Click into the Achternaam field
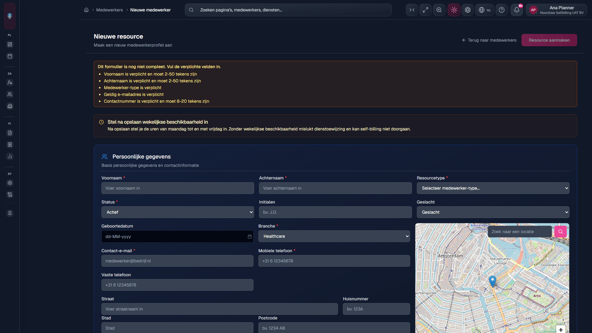 click(x=335, y=188)
